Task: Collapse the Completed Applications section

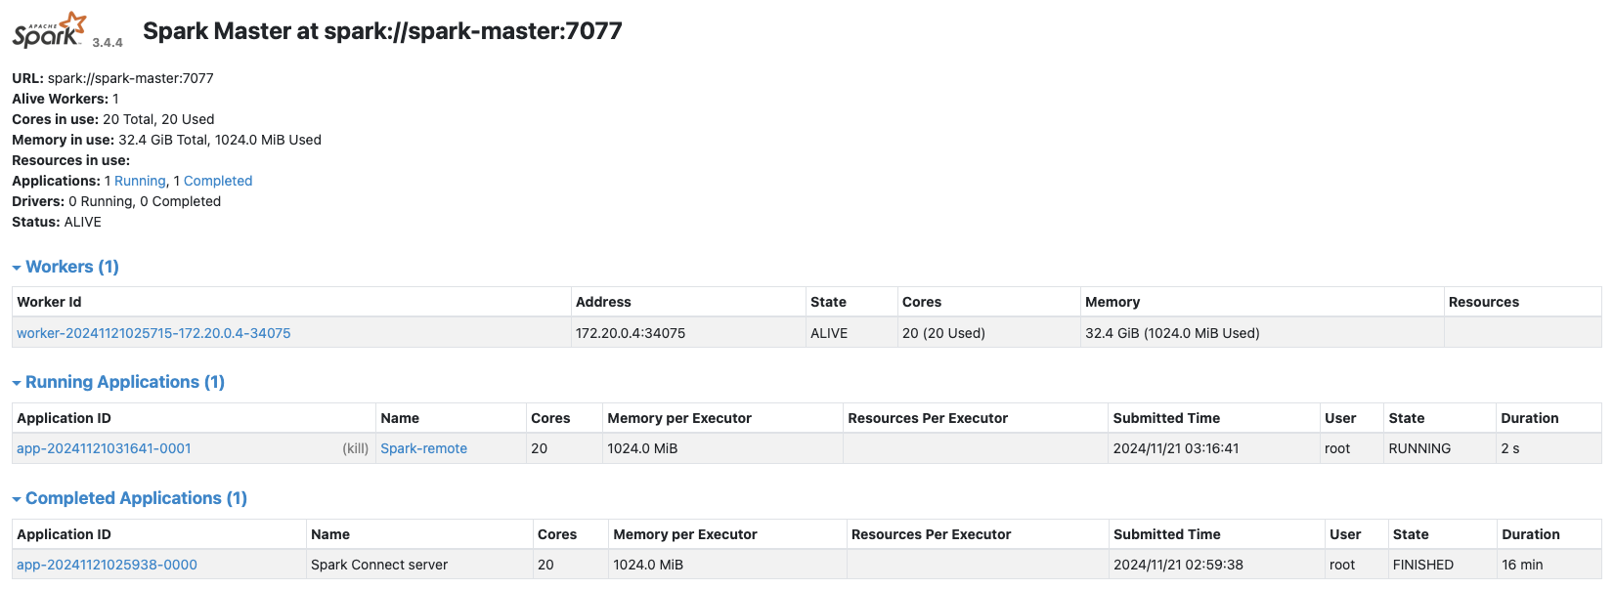Action: pyautogui.click(x=129, y=498)
